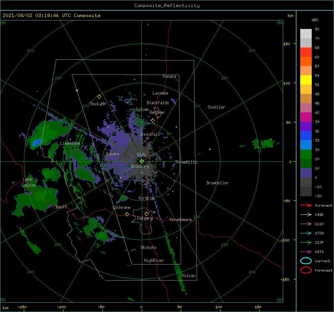Select the light blue 30-33 dBZ swatch
The width and height of the screenshot is (334, 312).
click(x=306, y=145)
